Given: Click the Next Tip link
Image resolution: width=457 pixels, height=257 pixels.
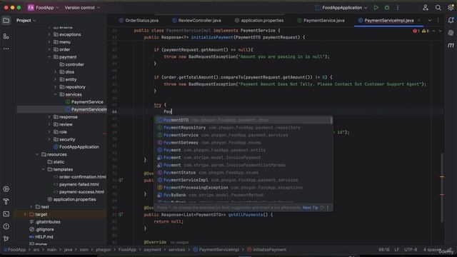Looking at the screenshot, I should [311, 208].
